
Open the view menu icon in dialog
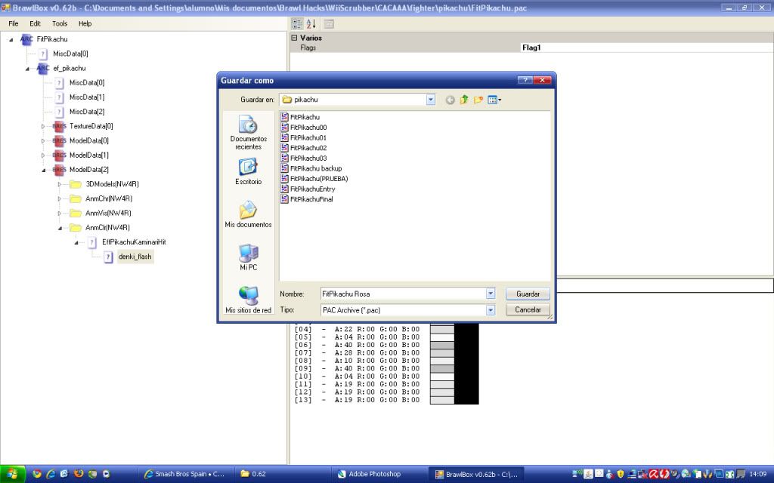coord(494,100)
